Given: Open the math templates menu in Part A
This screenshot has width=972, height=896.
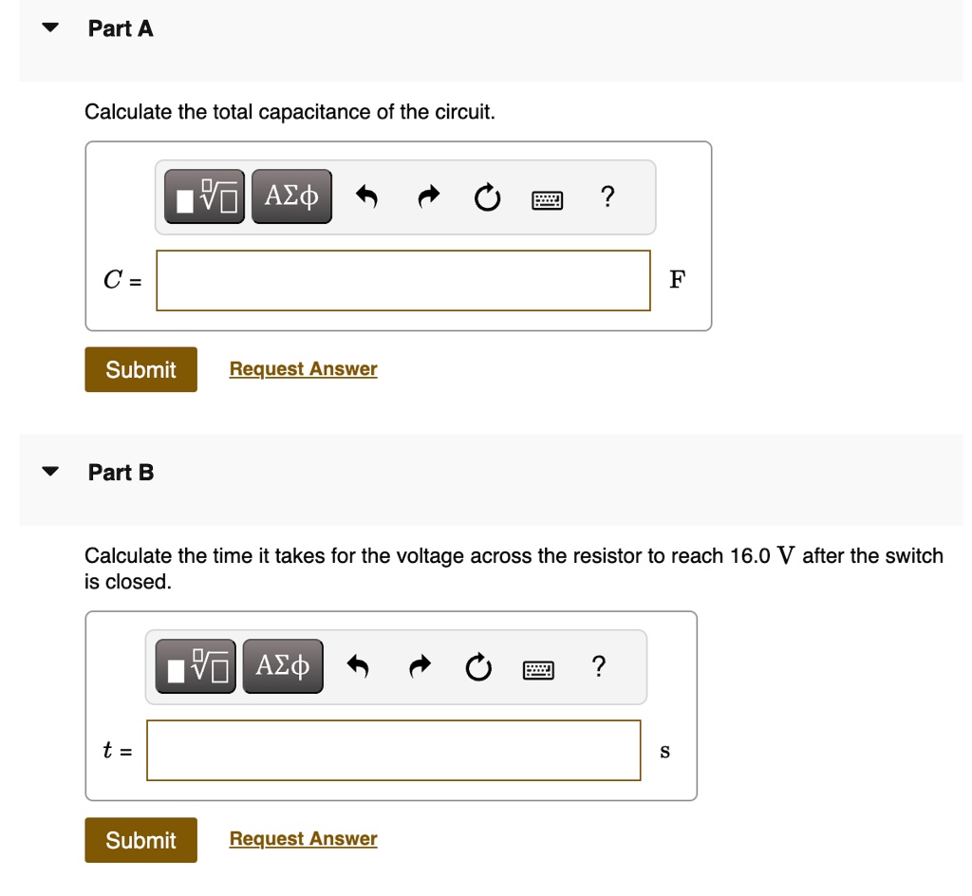Looking at the screenshot, I should 206,196.
